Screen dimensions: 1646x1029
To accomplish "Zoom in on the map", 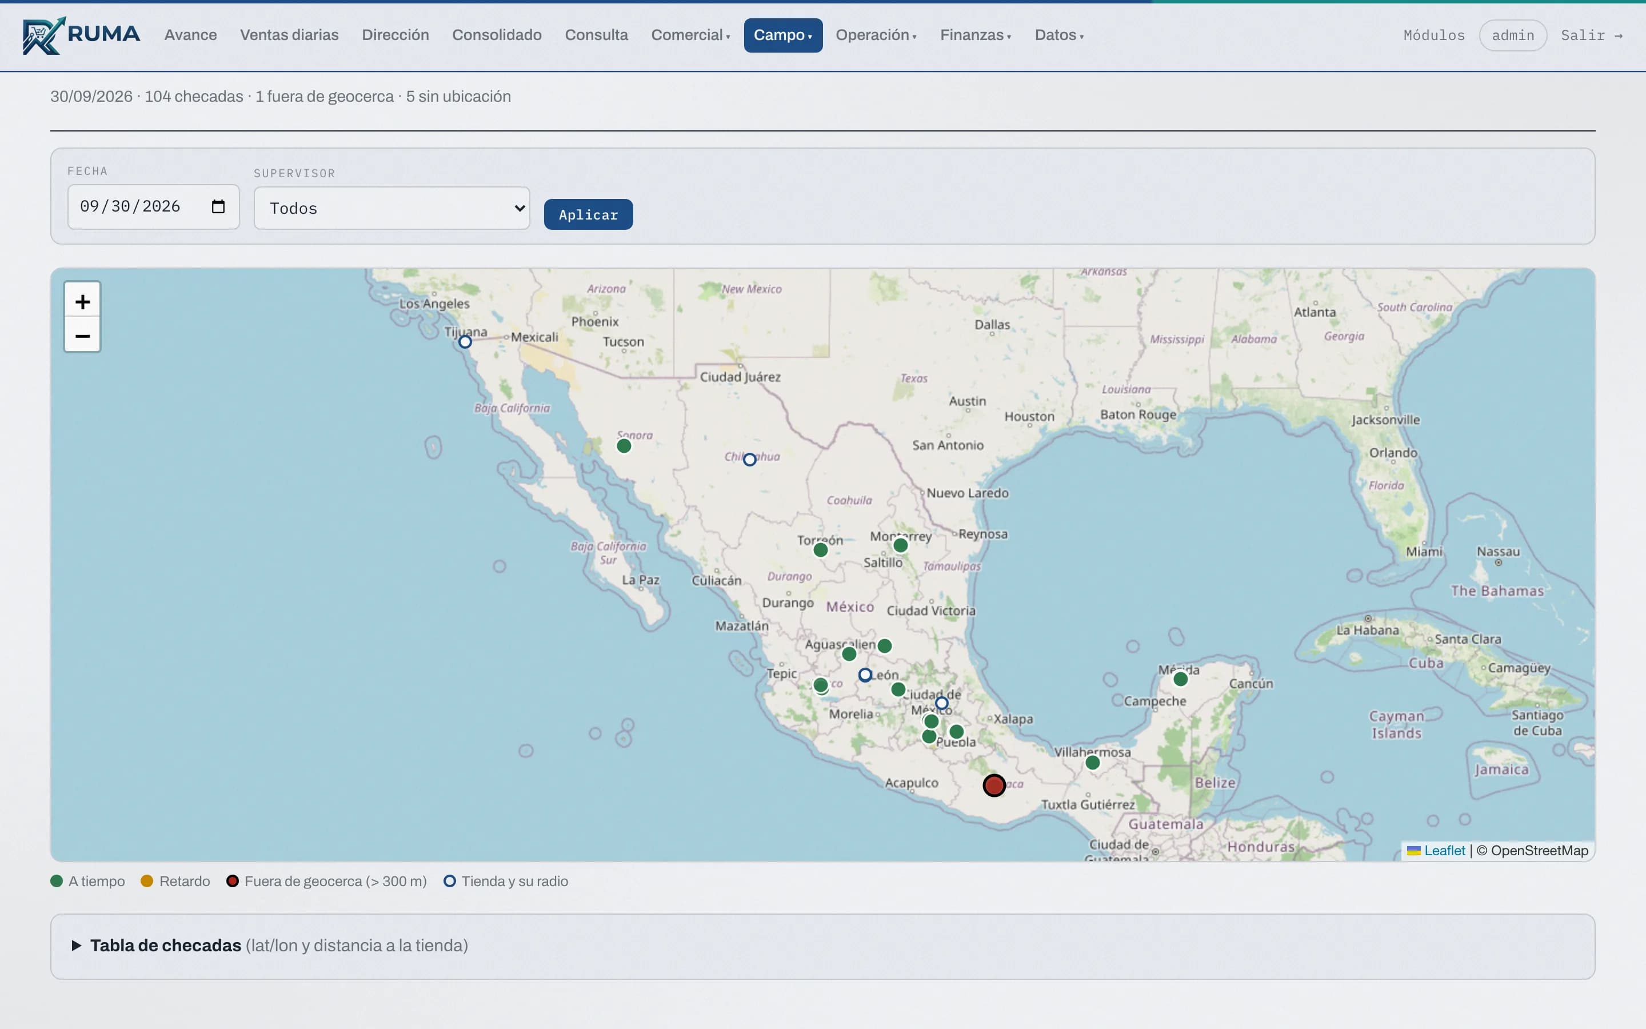I will pyautogui.click(x=82, y=301).
